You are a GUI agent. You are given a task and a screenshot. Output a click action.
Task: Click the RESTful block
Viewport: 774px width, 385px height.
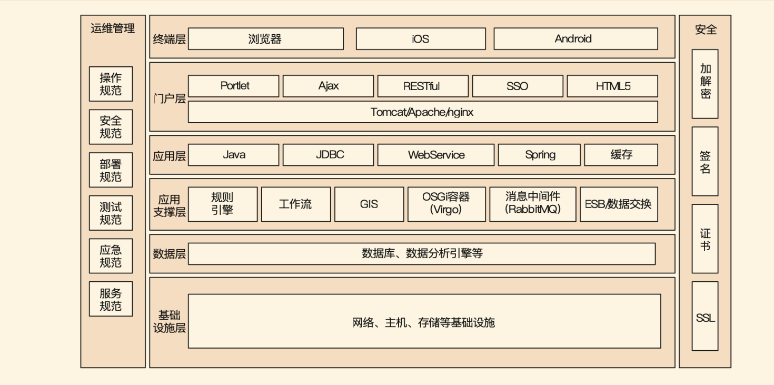pos(422,86)
